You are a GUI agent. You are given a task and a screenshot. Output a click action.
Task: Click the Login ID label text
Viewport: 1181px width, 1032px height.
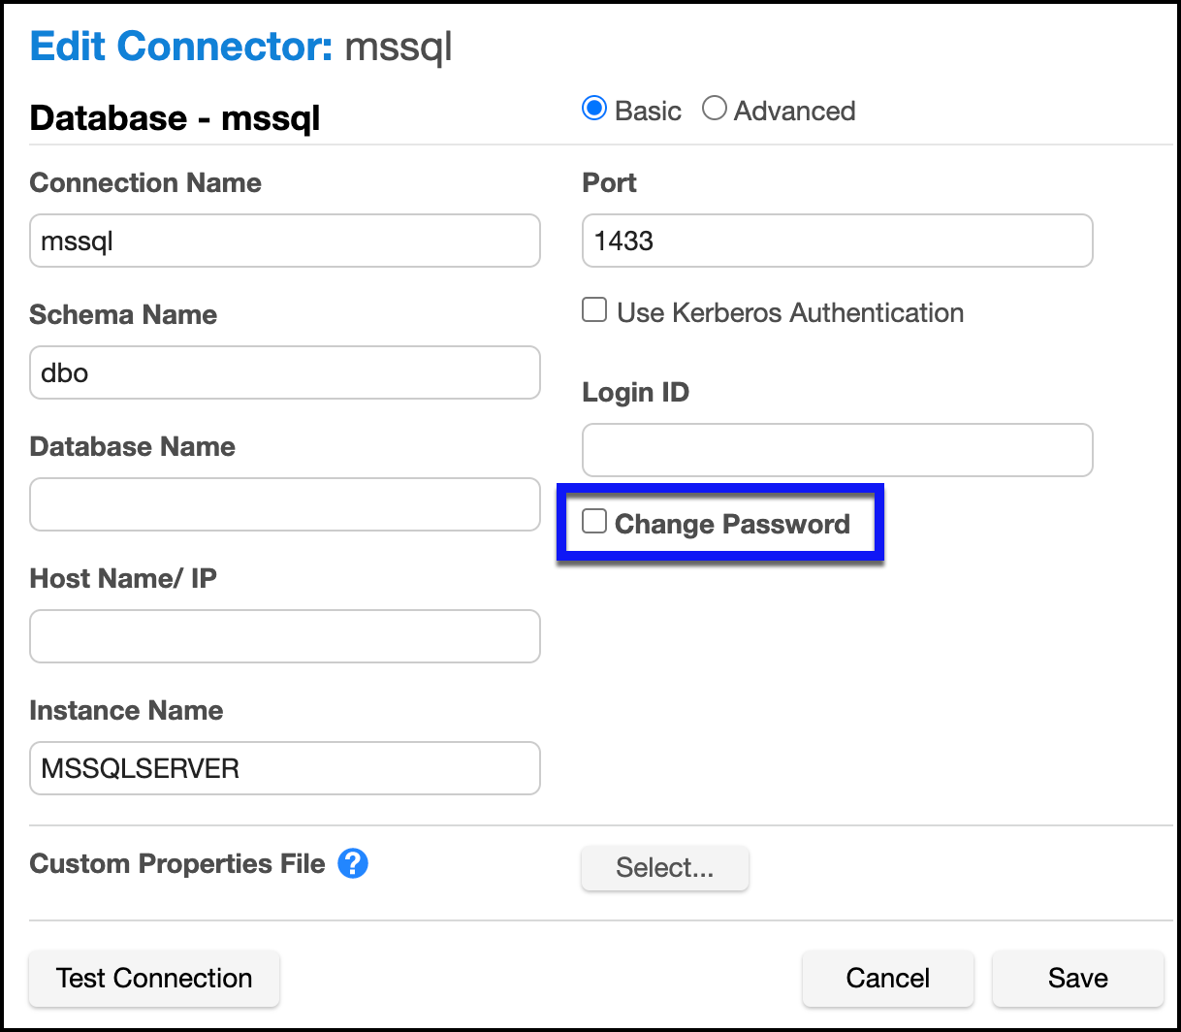click(x=635, y=392)
